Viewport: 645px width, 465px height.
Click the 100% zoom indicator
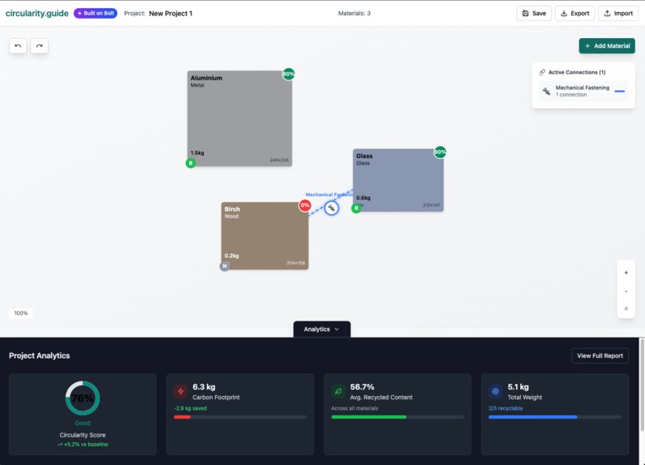point(21,313)
